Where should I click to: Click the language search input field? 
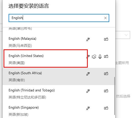pyautogui.click(x=59, y=18)
